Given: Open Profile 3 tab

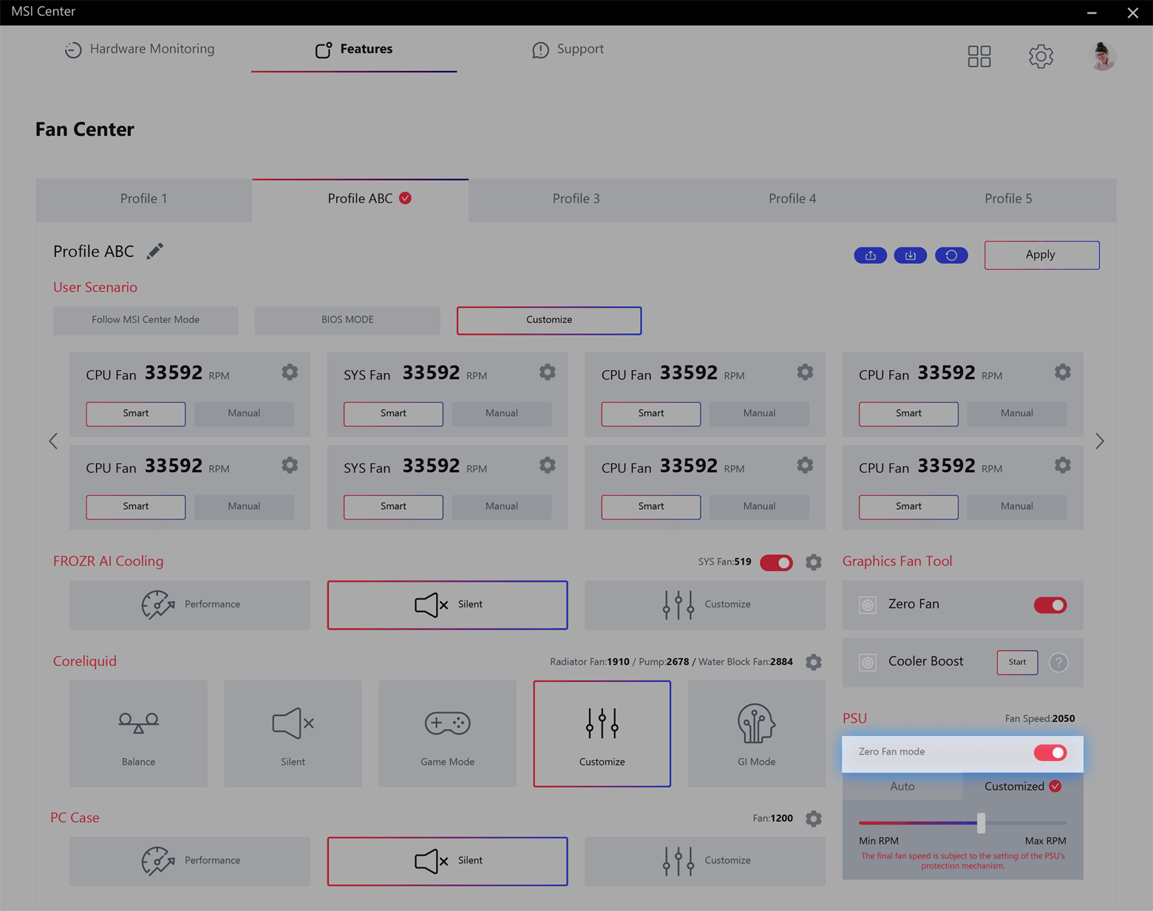Looking at the screenshot, I should tap(576, 199).
